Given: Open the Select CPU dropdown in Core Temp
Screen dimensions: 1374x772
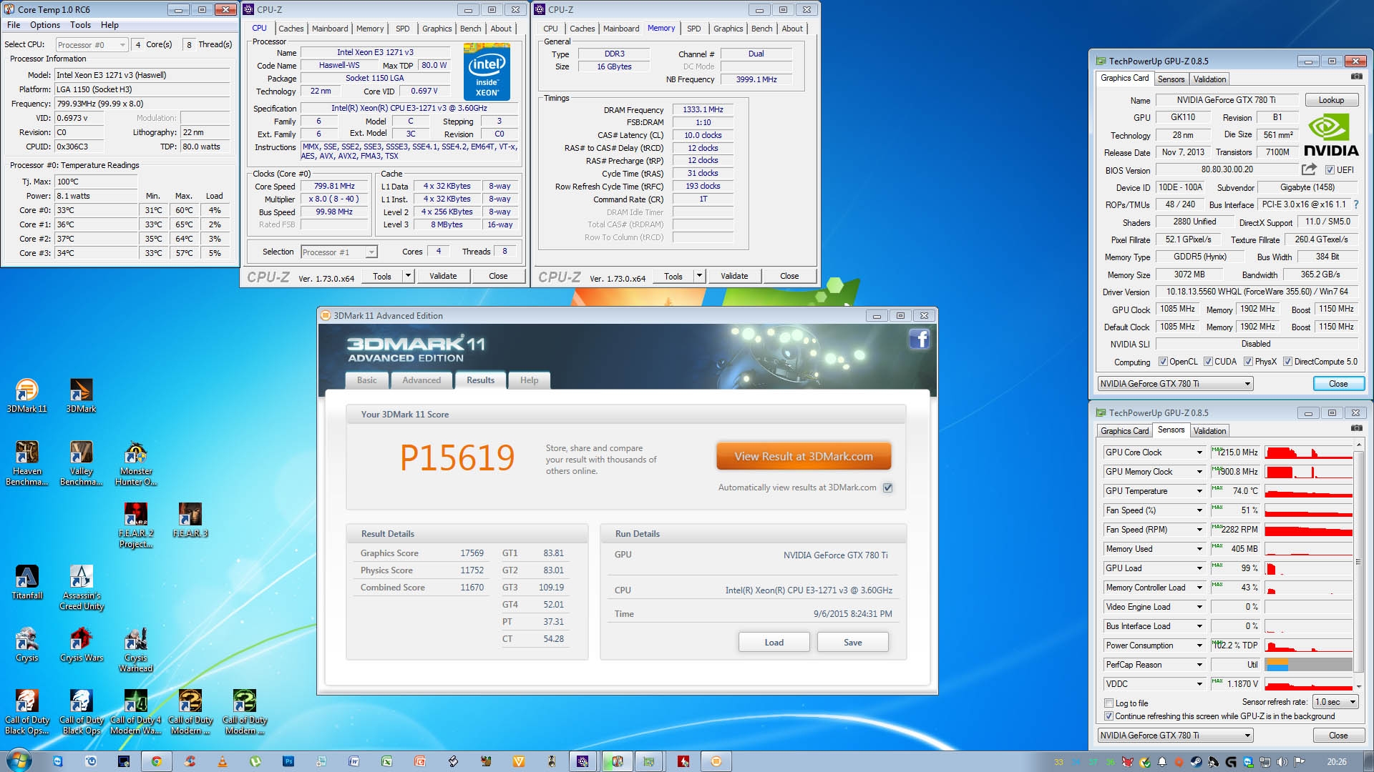Looking at the screenshot, I should tap(92, 44).
